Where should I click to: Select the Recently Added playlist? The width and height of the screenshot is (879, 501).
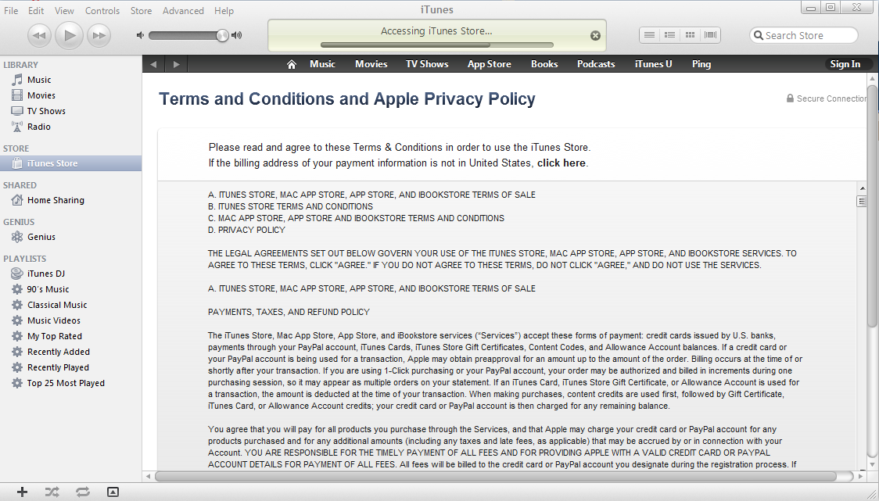point(70,352)
